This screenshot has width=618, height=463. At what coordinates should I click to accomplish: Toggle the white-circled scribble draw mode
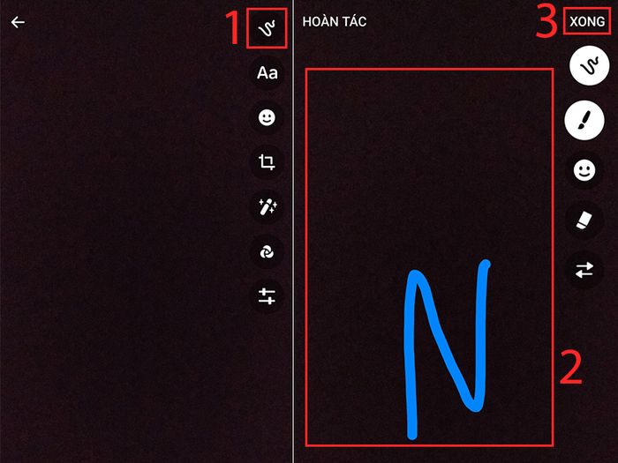click(590, 66)
